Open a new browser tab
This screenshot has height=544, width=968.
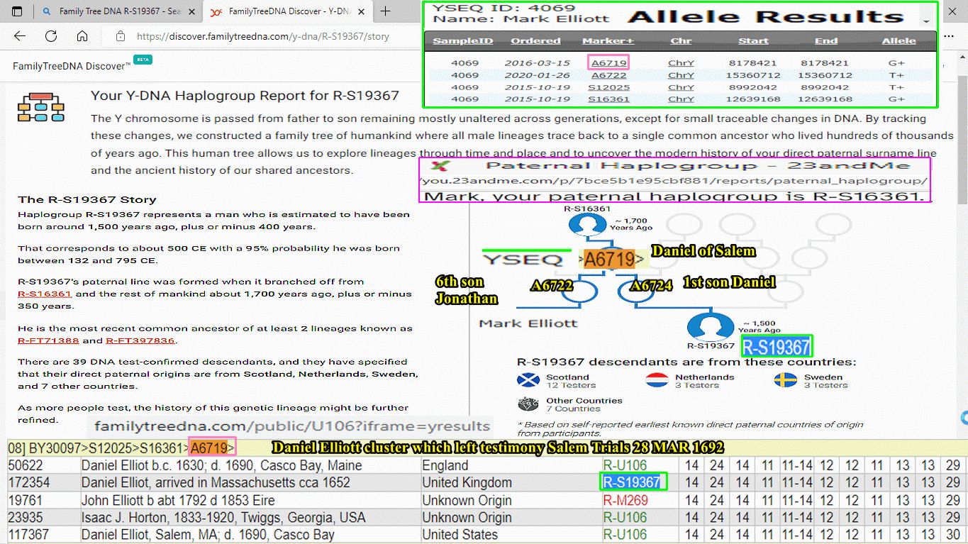coord(386,11)
